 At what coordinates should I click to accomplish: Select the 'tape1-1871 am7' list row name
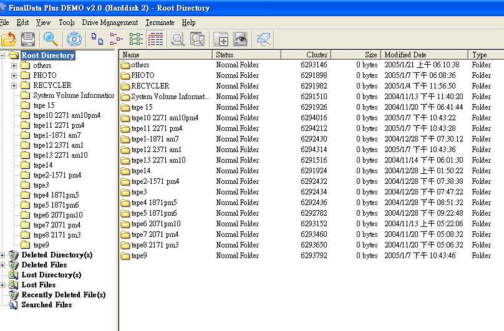155,139
